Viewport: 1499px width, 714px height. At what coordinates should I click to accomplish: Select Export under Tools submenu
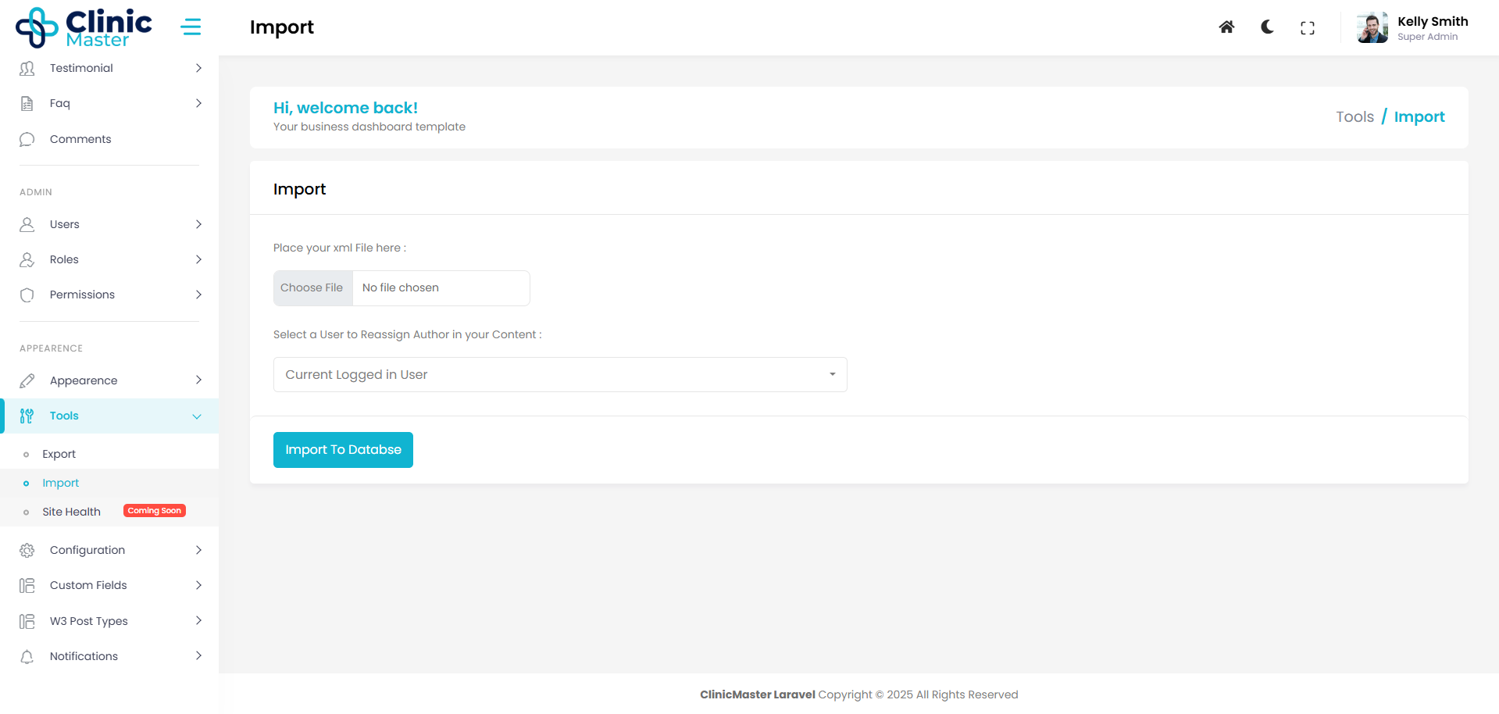pos(59,454)
